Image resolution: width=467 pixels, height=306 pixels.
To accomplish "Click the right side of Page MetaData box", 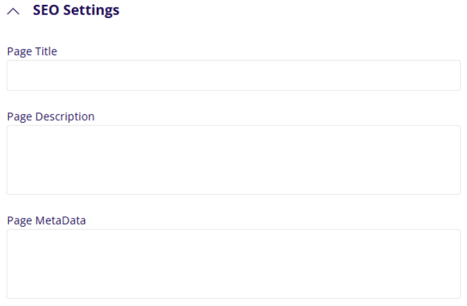I will tap(446, 264).
